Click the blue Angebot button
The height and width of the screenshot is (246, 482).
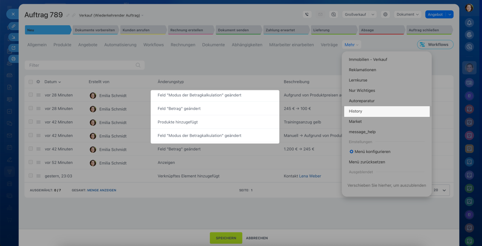click(x=435, y=14)
